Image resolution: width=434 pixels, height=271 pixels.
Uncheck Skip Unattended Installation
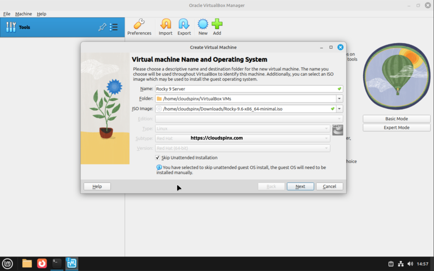157,158
